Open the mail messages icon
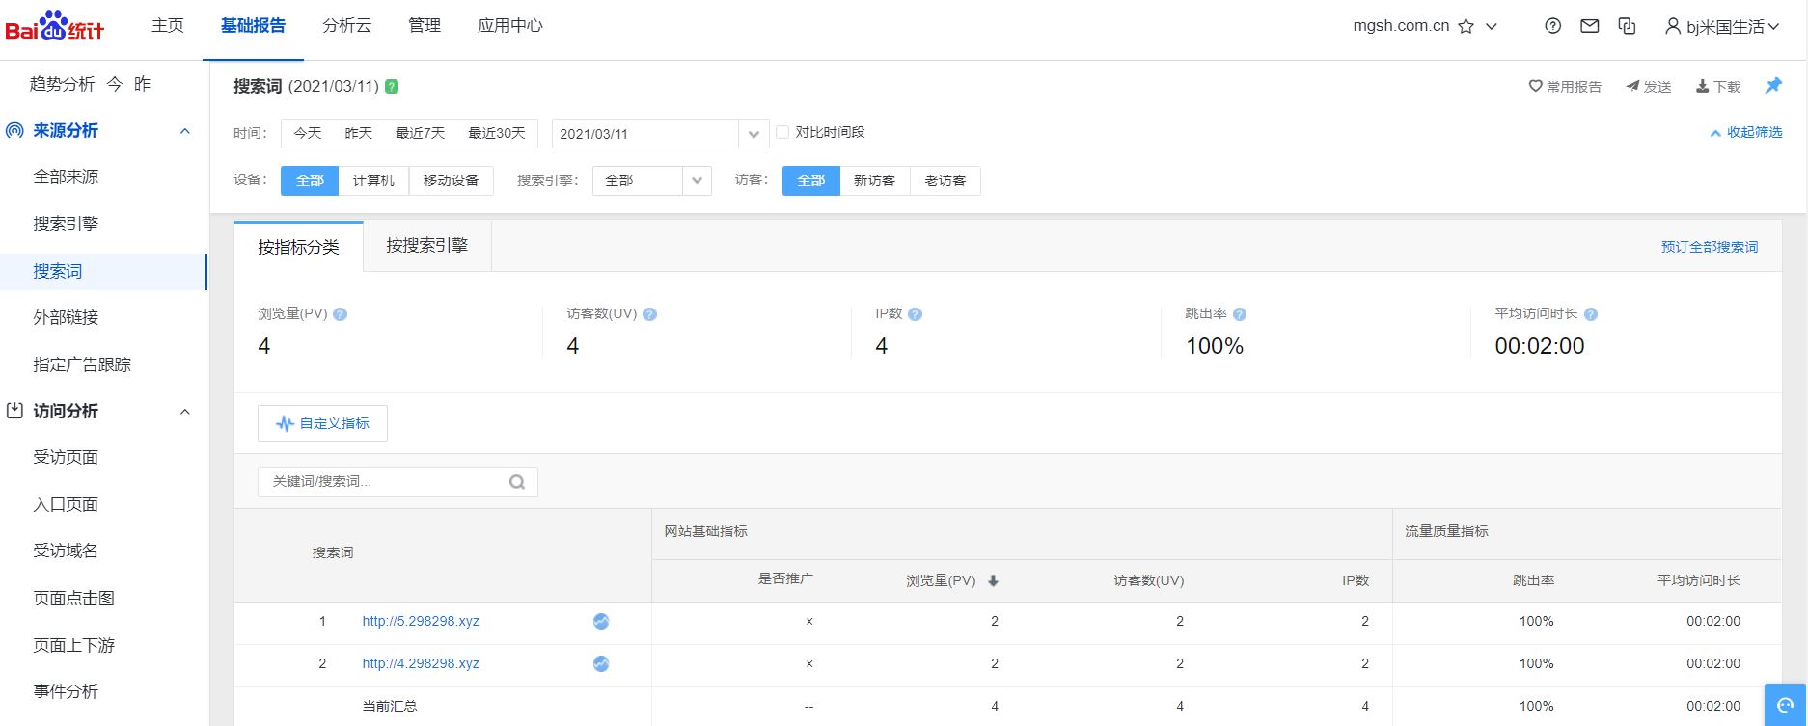This screenshot has width=1808, height=726. tap(1589, 26)
